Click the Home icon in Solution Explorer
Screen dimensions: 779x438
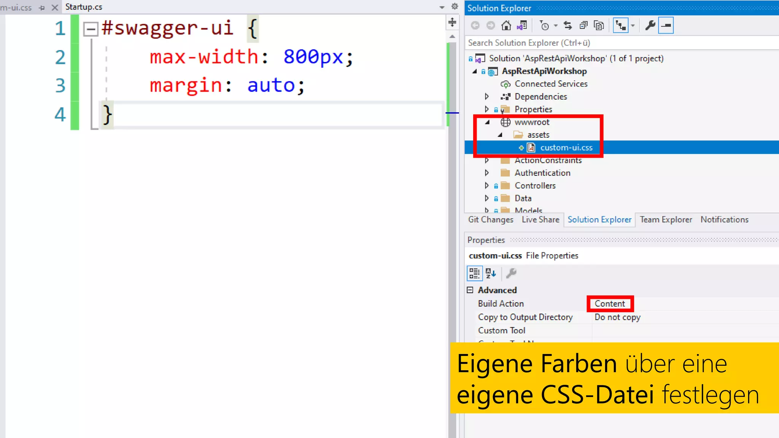point(506,25)
